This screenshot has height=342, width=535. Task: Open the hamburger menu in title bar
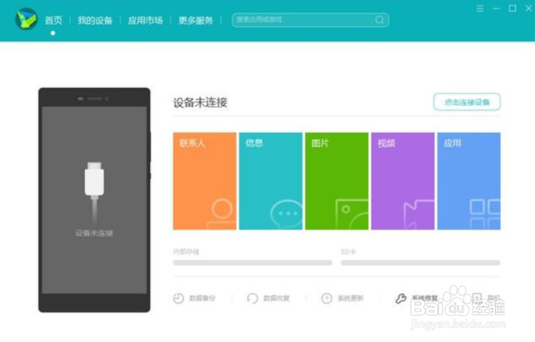tap(480, 9)
